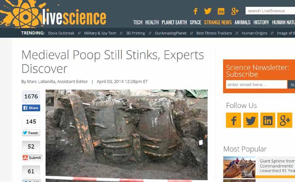The width and height of the screenshot is (295, 182).
Task: Click the Follow Us Twitter square icon
Action: [251, 120]
